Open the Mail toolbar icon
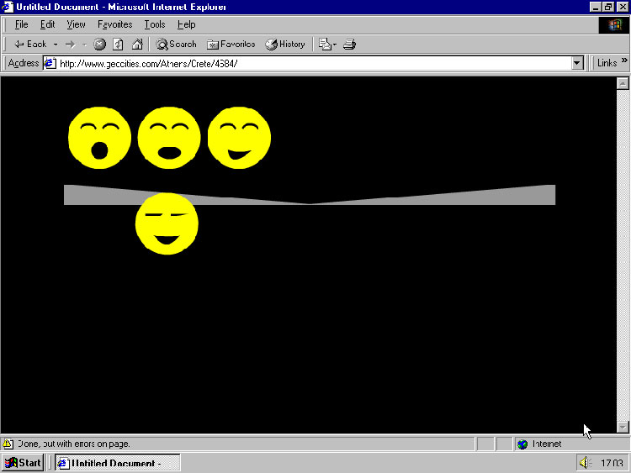 pos(326,44)
